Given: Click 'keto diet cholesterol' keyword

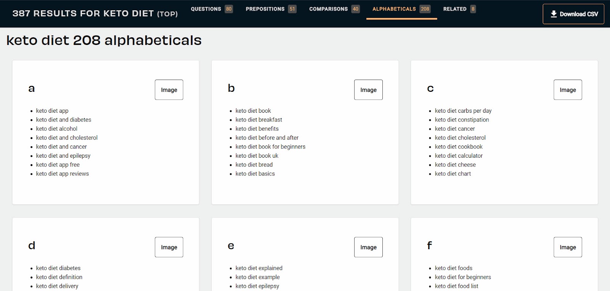Looking at the screenshot, I should pyautogui.click(x=460, y=138).
